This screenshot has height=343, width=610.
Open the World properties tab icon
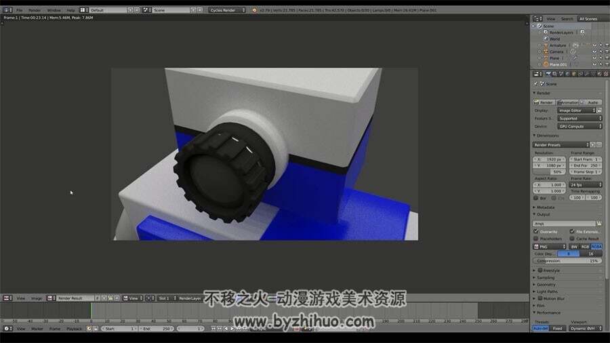pyautogui.click(x=567, y=74)
